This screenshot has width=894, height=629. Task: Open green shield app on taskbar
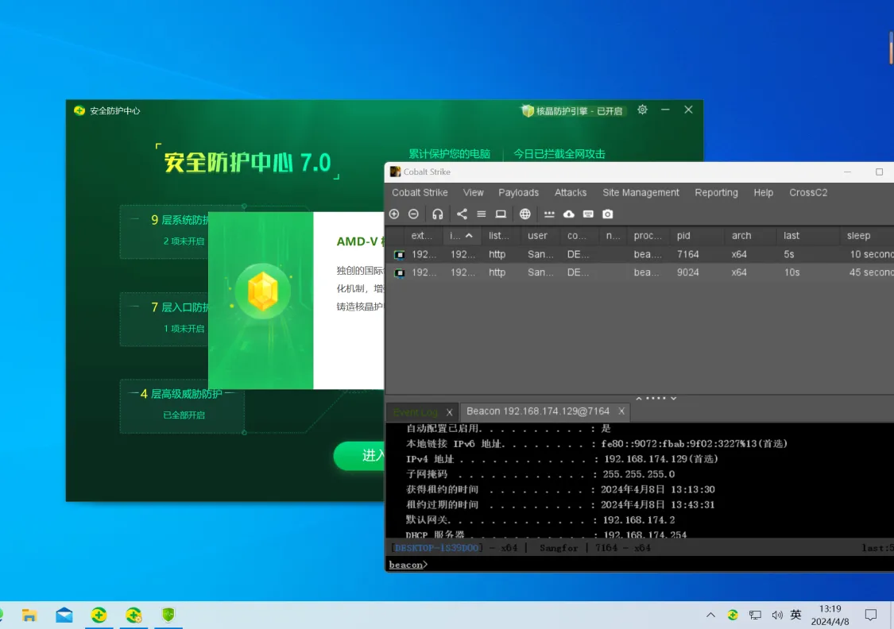point(168,615)
